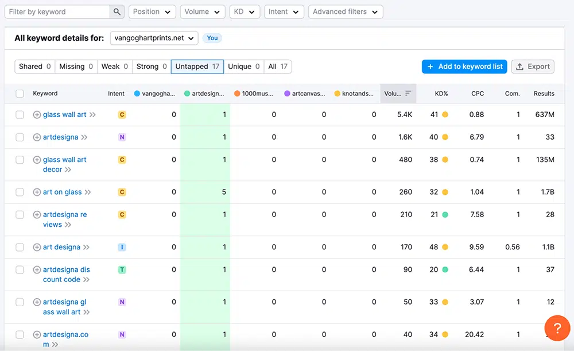Open double-arrow after 'art designa'
Viewport: 574px width, 351px height.
[x=86, y=248]
